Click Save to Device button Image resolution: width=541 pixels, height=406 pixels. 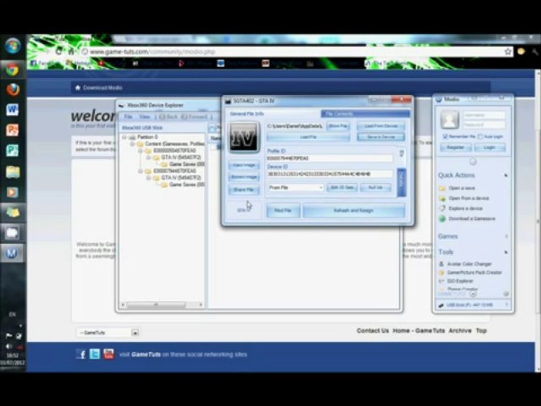pyautogui.click(x=381, y=137)
